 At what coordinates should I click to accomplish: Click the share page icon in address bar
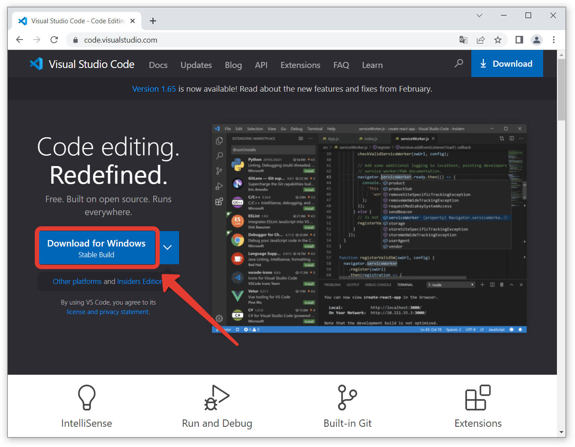pyautogui.click(x=481, y=40)
